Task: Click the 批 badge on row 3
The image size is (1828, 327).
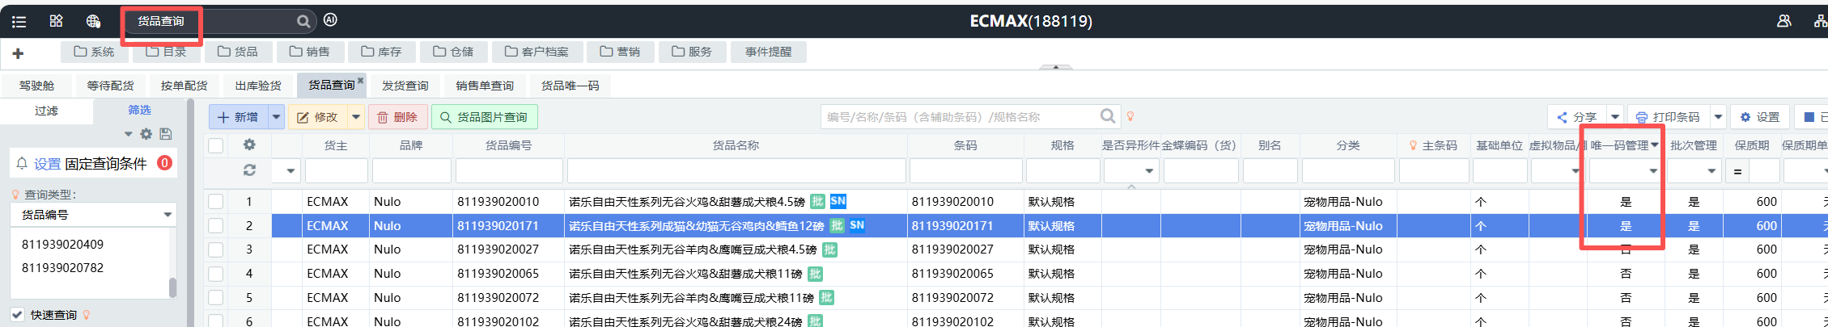Action: 829,249
